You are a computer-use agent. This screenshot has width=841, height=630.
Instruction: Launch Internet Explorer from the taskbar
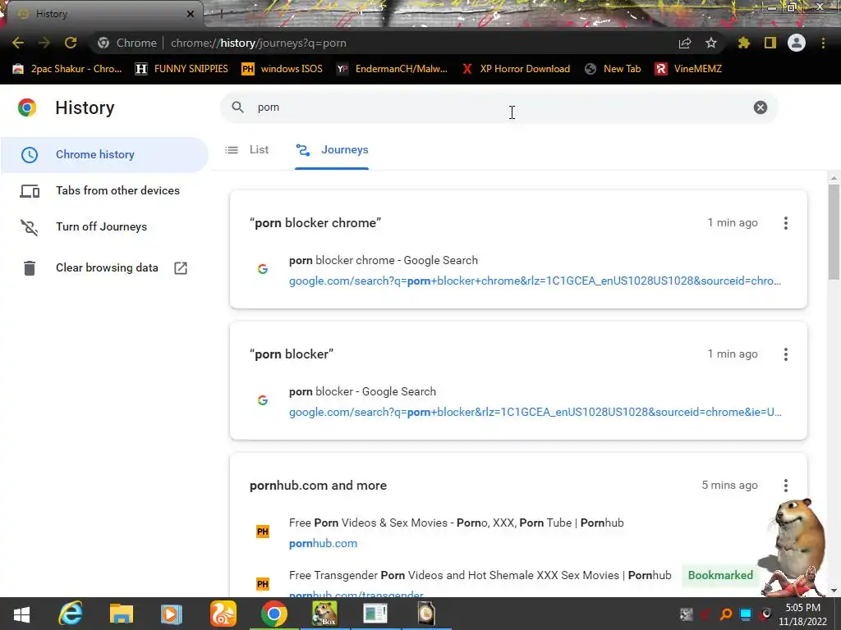pyautogui.click(x=71, y=614)
